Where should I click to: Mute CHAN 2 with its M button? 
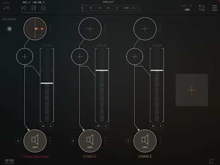pos(98,126)
